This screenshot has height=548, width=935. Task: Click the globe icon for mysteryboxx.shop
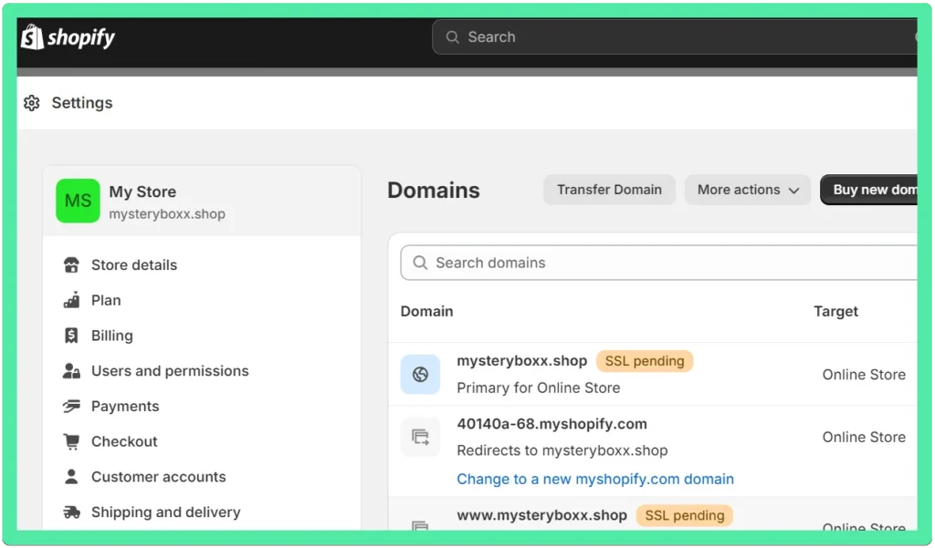coord(420,374)
